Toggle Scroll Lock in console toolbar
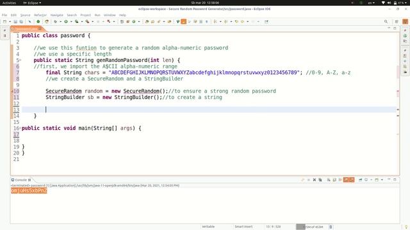Viewport: 410px width, 230px height. tap(334, 180)
